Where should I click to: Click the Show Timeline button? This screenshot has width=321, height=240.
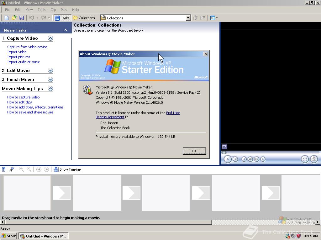point(67,169)
